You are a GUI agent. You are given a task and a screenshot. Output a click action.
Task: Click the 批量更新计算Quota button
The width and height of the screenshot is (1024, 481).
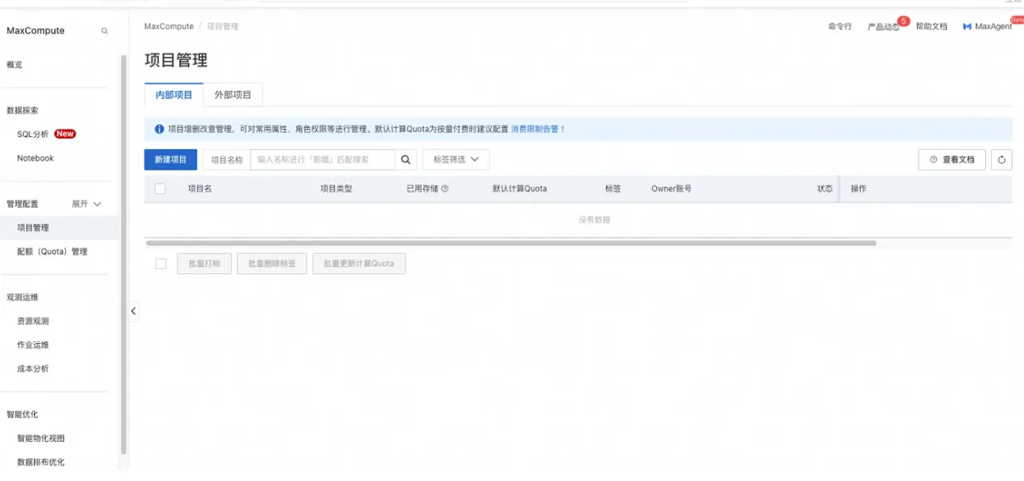pyautogui.click(x=359, y=264)
